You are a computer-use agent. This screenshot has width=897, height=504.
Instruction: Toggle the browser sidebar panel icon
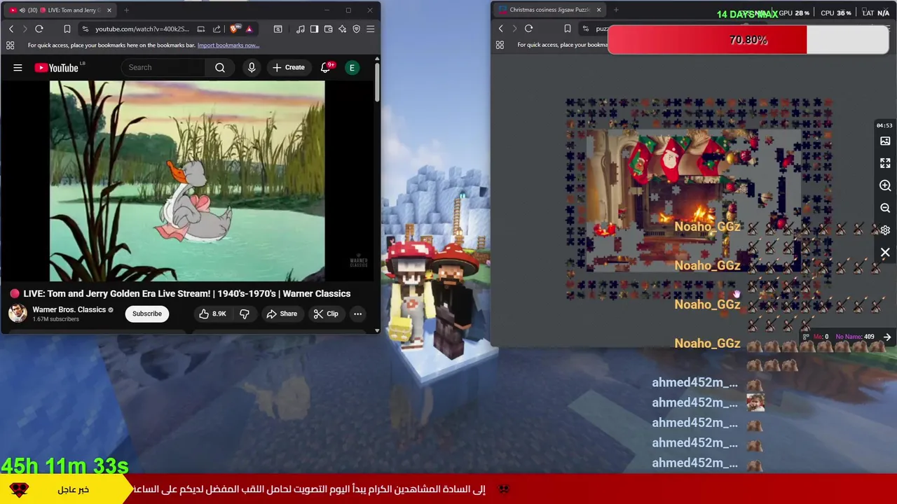tap(314, 29)
